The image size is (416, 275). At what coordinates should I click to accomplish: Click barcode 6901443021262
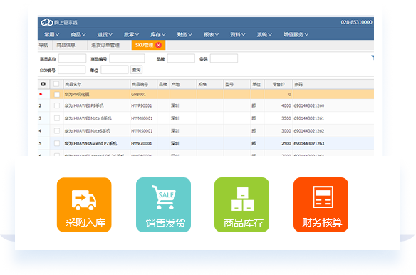tap(309, 131)
